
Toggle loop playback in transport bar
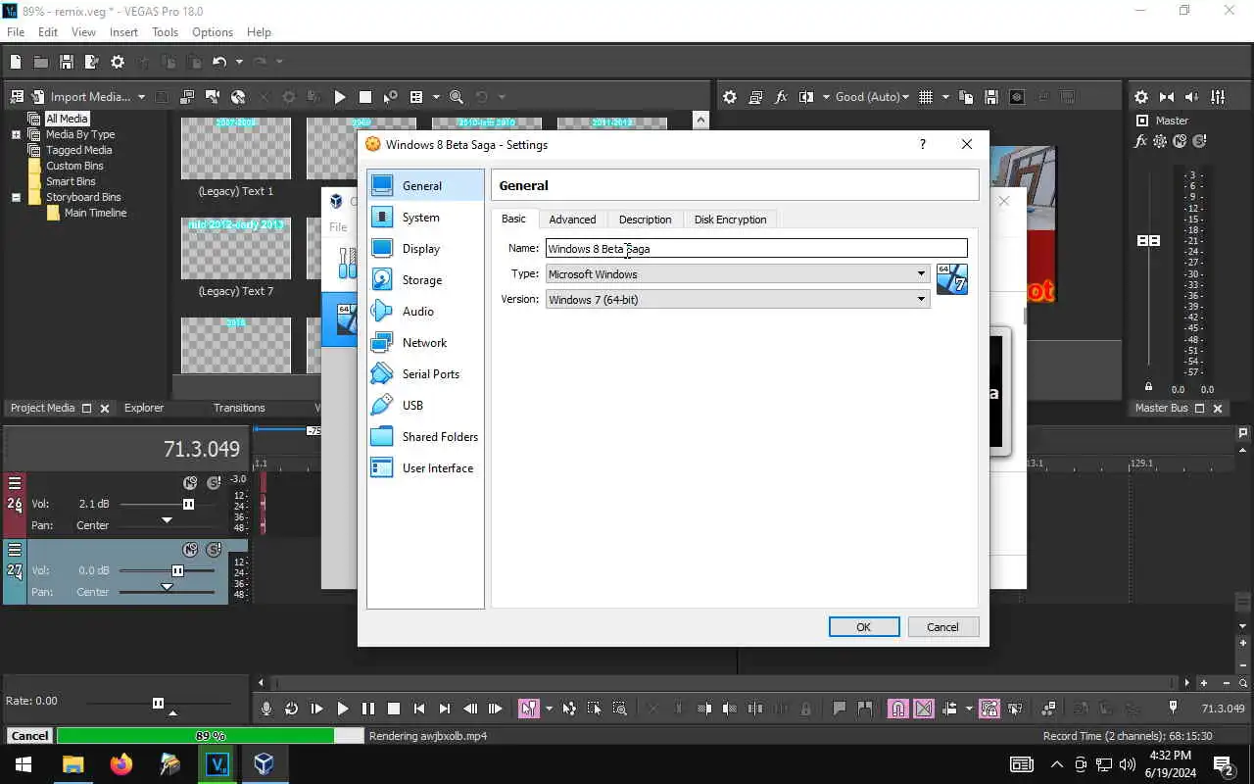(x=292, y=709)
